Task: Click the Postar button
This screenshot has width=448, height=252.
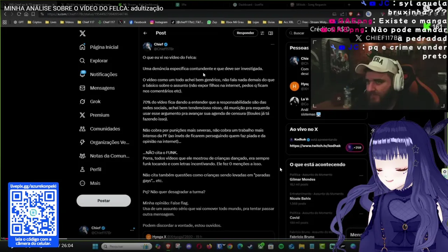Action: pos(104,201)
